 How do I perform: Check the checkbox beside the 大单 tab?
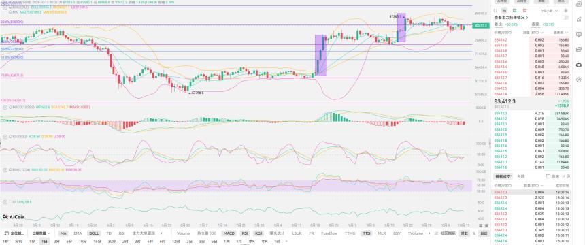548,176
